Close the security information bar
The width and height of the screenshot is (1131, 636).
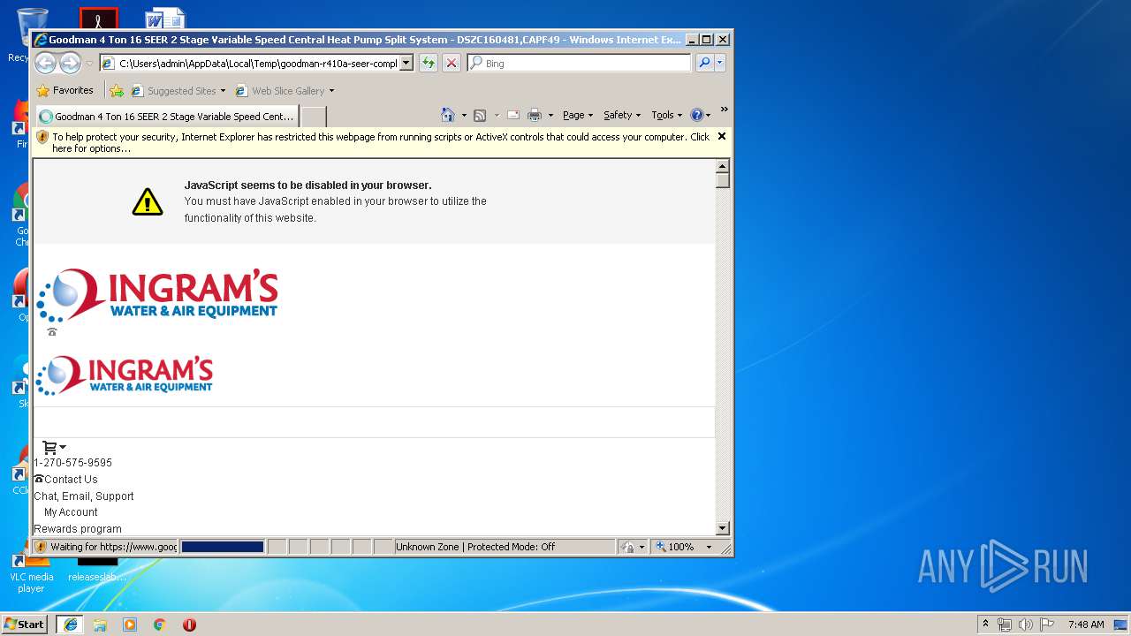click(x=722, y=136)
